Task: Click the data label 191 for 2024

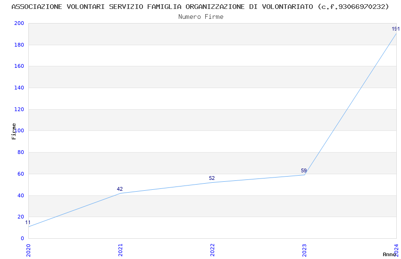Action: tap(396, 29)
